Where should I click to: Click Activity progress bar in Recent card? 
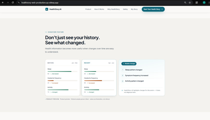99,90
